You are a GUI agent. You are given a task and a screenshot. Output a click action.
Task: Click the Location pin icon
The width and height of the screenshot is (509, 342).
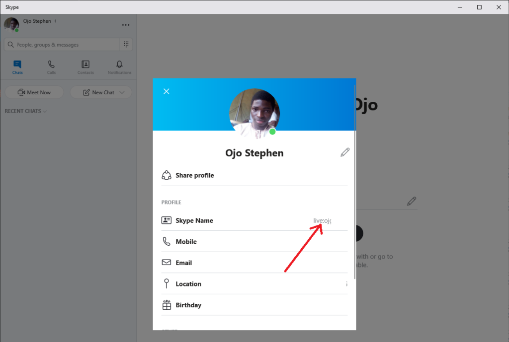pyautogui.click(x=167, y=283)
